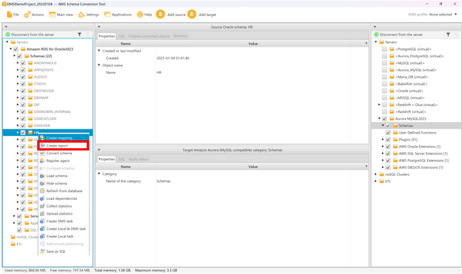Click green disconnect icon in source panel

(x=8, y=35)
